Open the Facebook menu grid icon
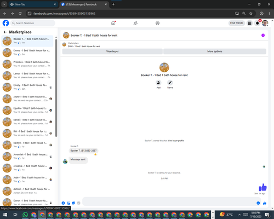Viewport: 274px width, 219px height. (249, 23)
